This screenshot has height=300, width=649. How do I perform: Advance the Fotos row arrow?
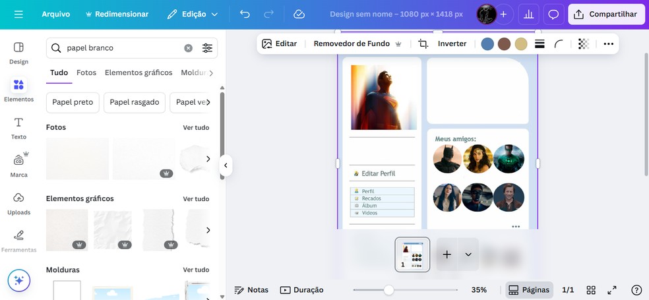coord(208,159)
